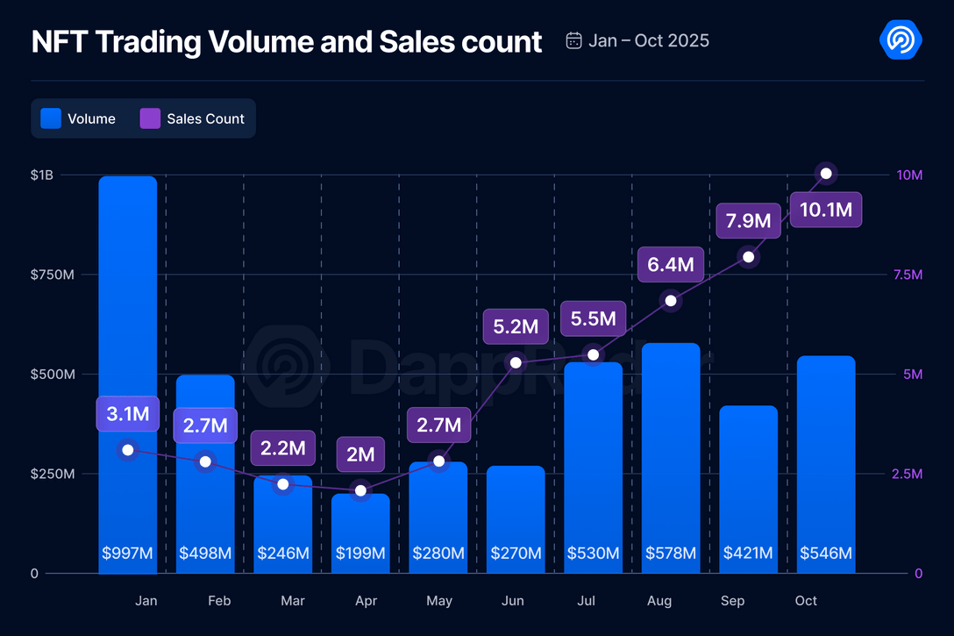Open the Jan – Oct 2025 date range
The height and width of the screenshot is (636, 954).
(648, 40)
